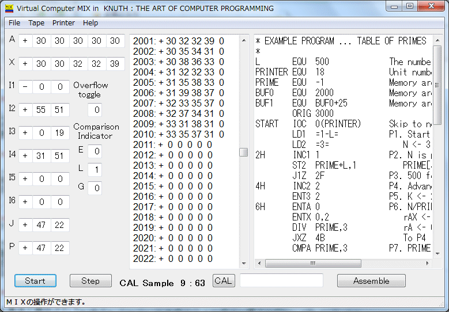Open the Tape menu
This screenshot has width=449, height=312.
click(36, 23)
